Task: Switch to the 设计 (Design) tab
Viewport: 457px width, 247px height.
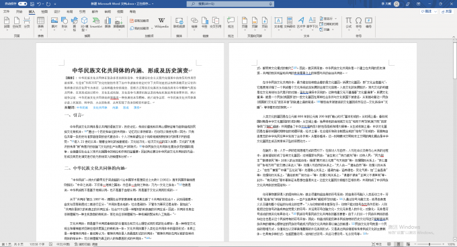Action: (x=57, y=11)
